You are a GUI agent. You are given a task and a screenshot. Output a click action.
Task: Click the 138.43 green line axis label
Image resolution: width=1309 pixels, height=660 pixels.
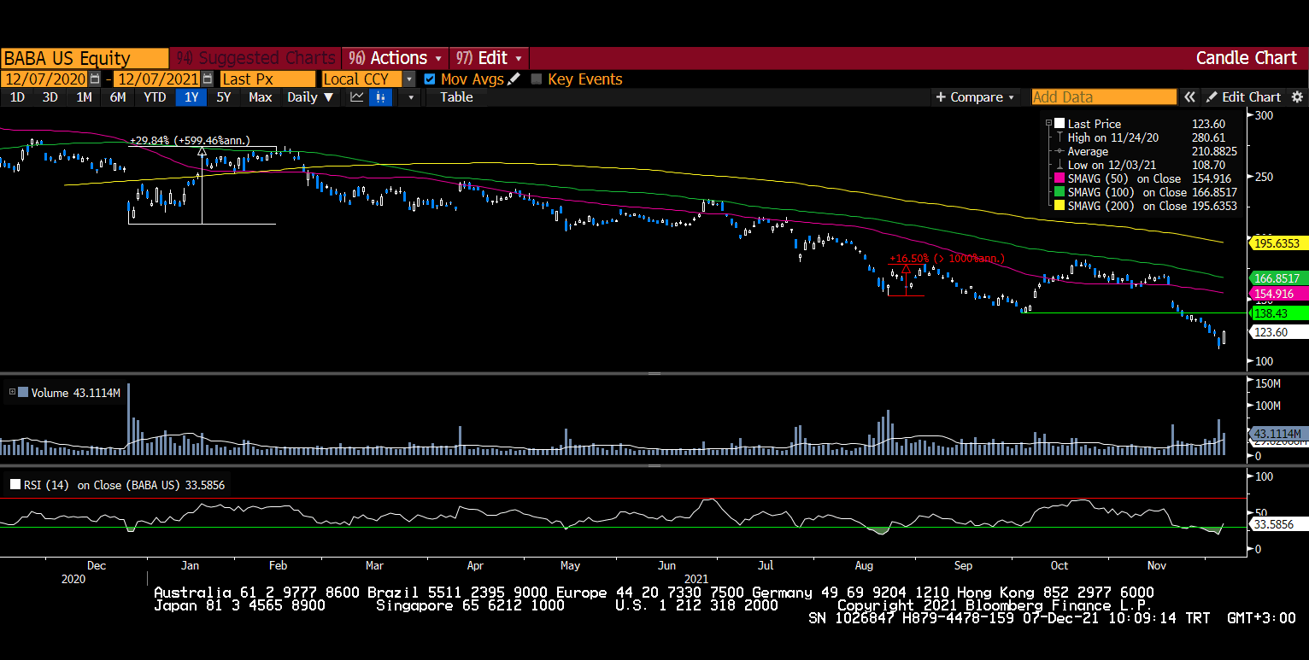click(x=1279, y=313)
